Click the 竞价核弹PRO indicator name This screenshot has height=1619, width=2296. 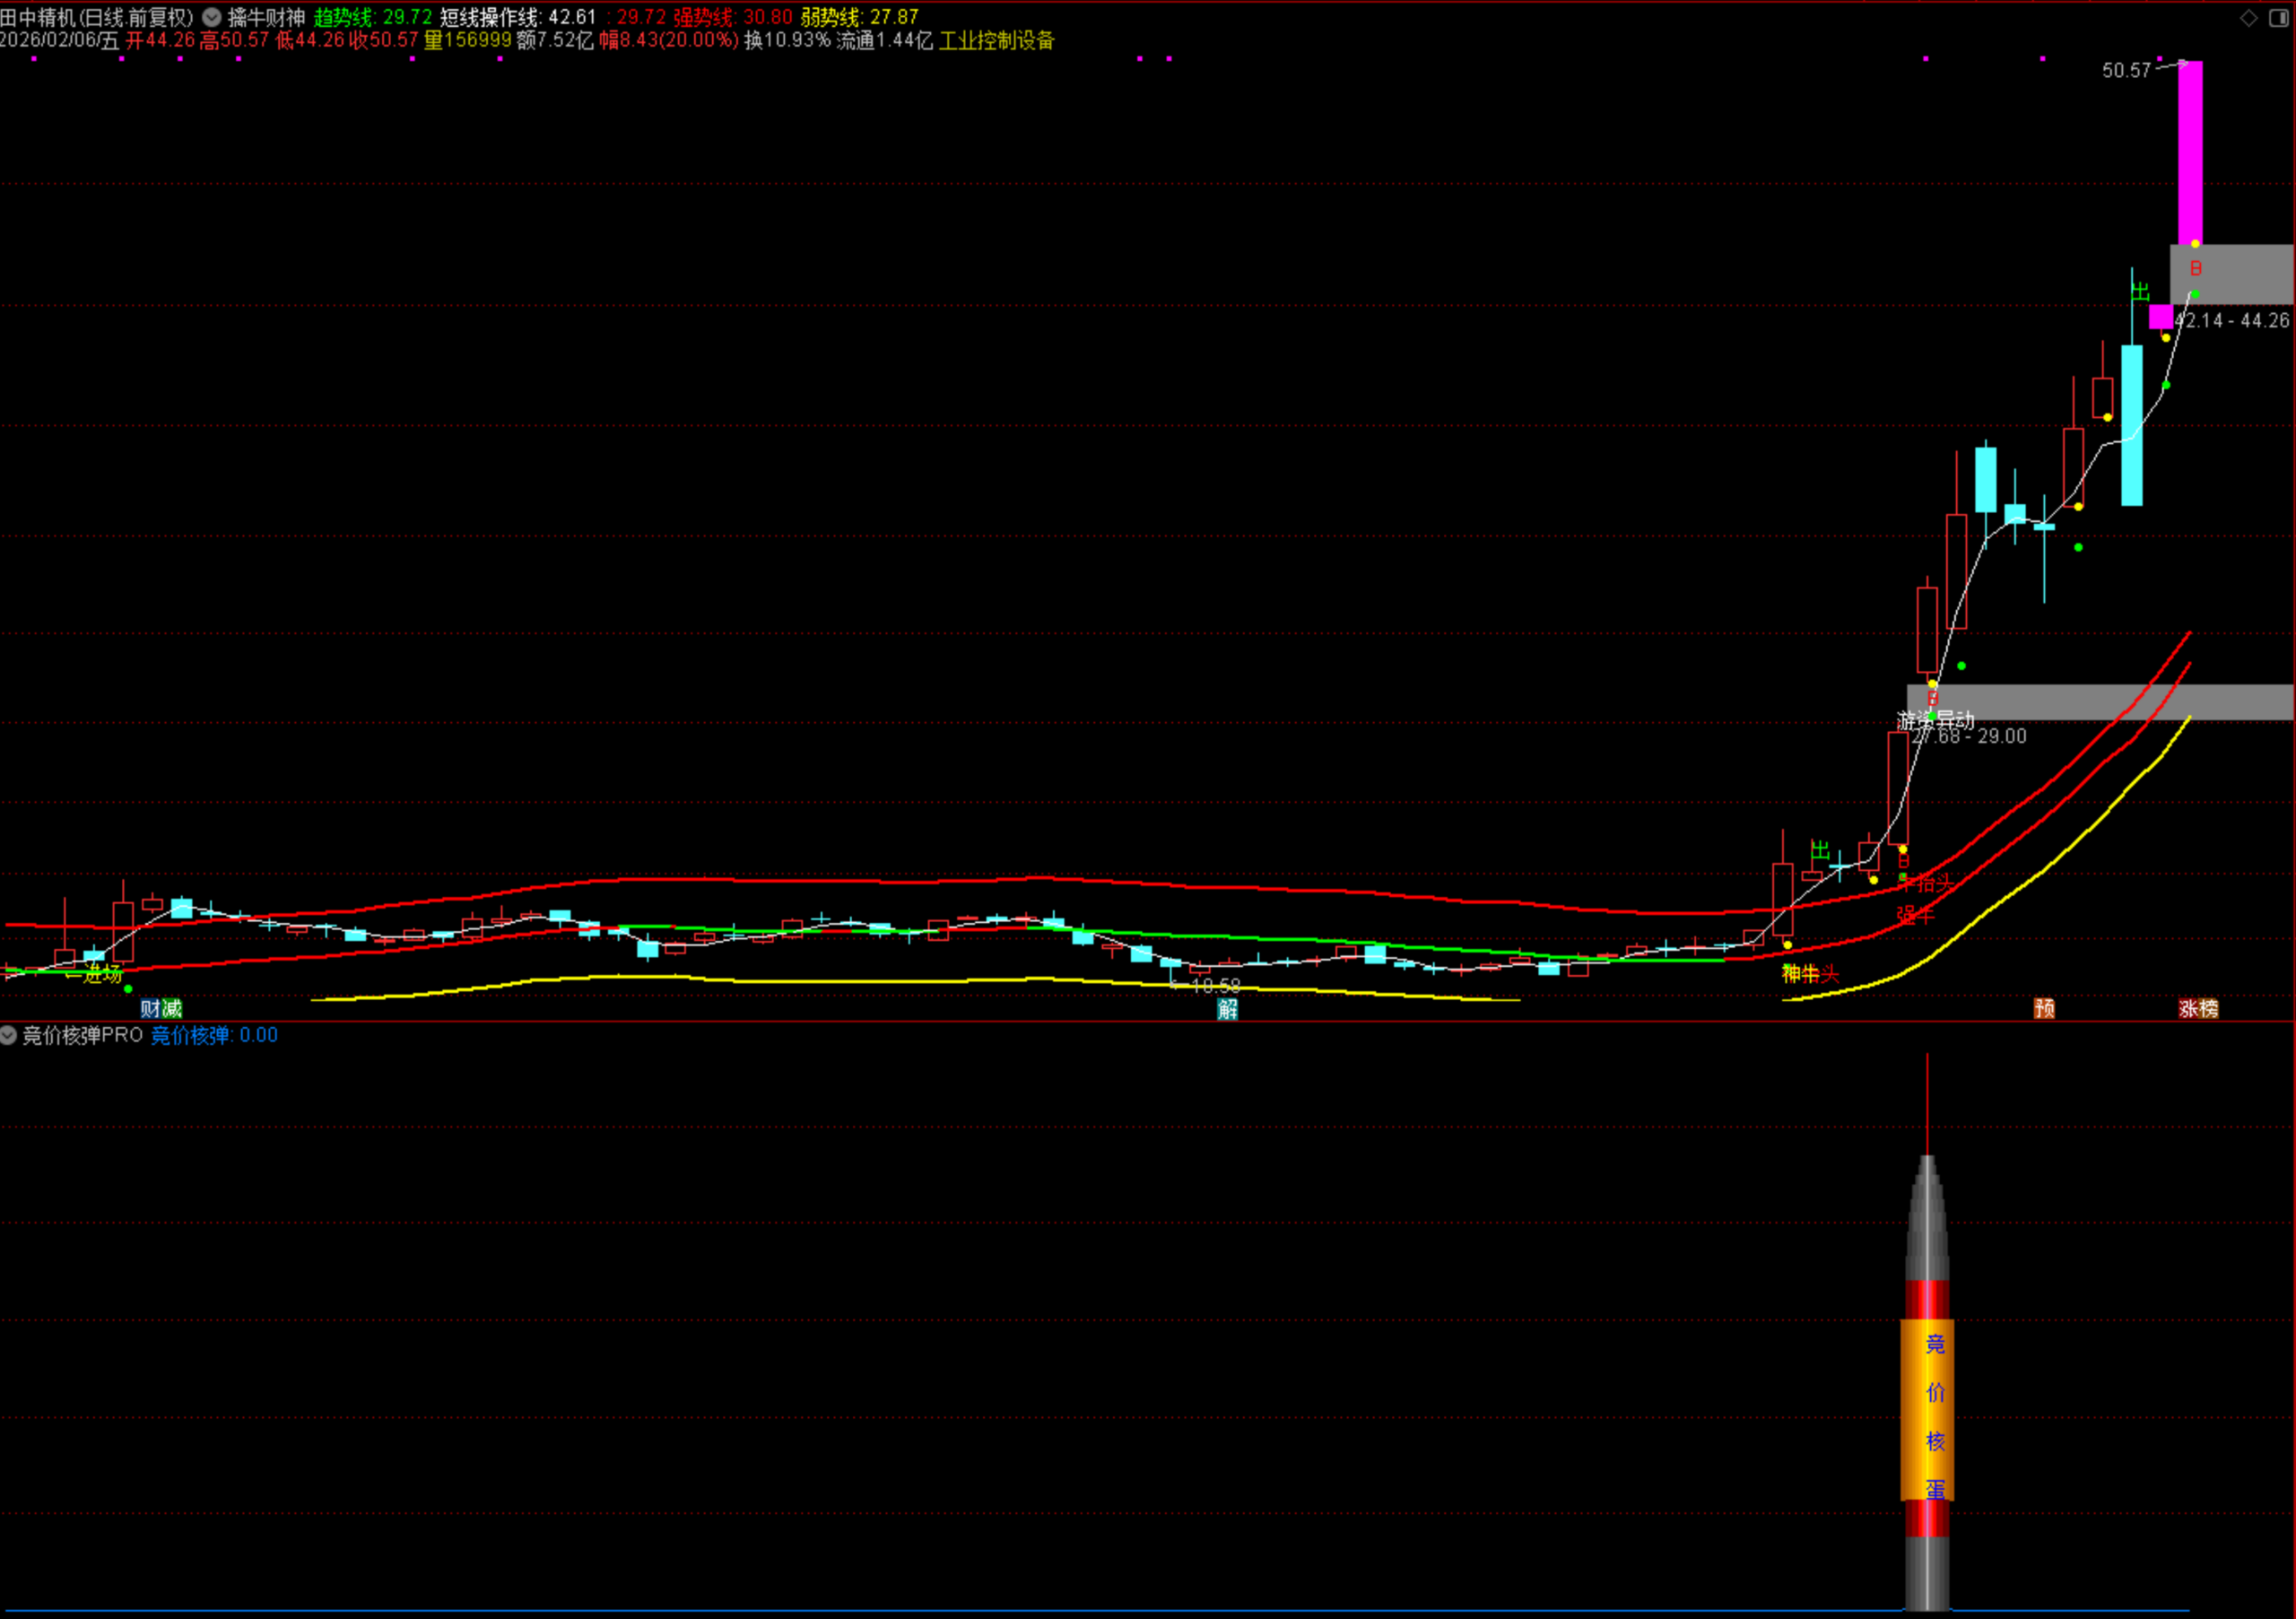[83, 1035]
